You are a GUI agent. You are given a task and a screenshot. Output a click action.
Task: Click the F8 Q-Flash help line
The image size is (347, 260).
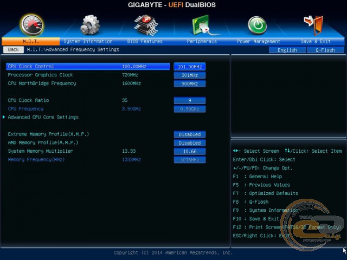(250, 201)
